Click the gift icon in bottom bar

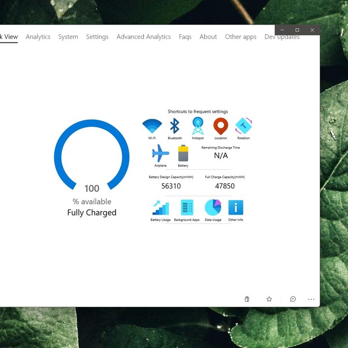[247, 299]
